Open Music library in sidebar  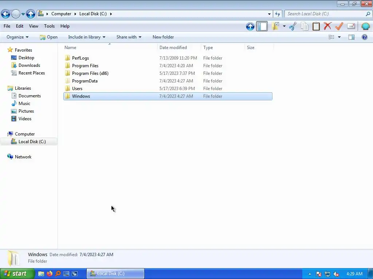(x=24, y=104)
